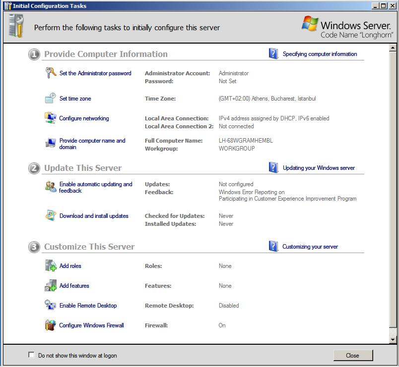Viewport: 399px width, 367px height.
Task: Click help book icon for Specifying computer information
Action: (x=273, y=53)
